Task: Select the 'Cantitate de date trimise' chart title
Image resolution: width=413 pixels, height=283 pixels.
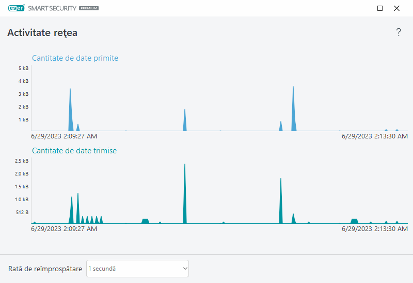Action: click(74, 151)
